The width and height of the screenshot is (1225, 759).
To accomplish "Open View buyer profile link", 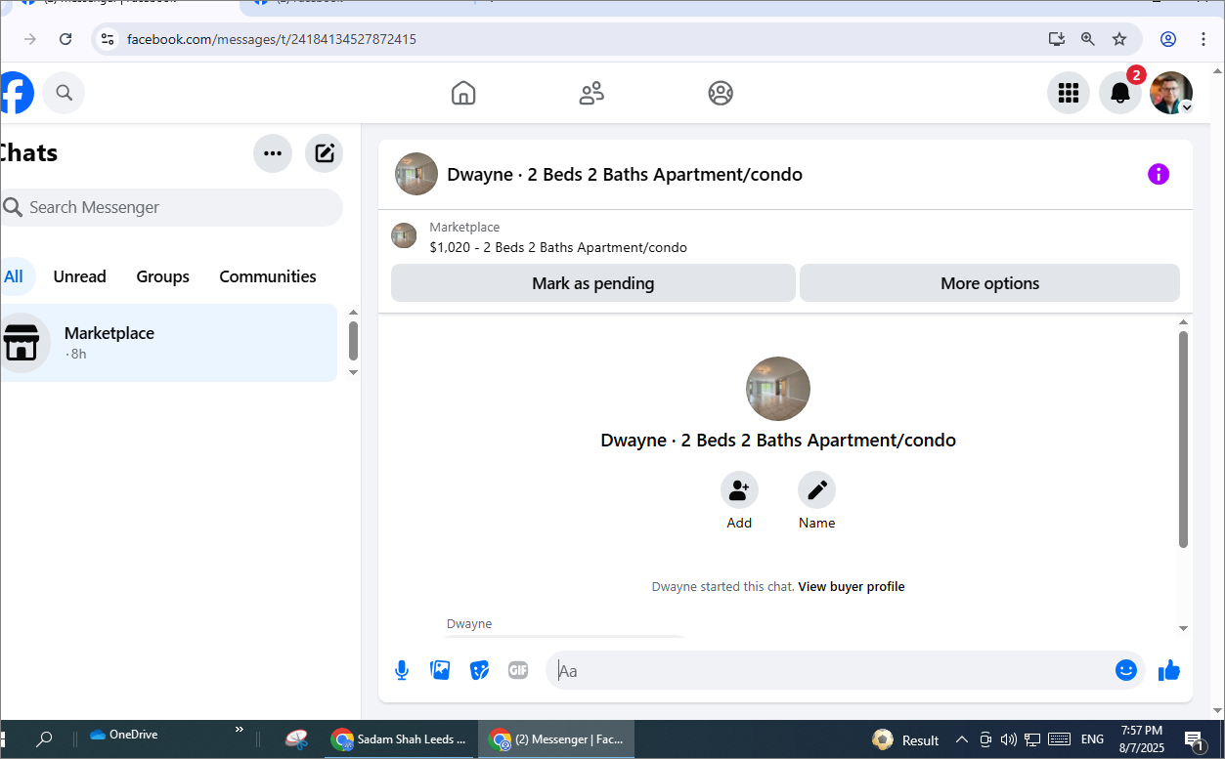I will tap(852, 587).
